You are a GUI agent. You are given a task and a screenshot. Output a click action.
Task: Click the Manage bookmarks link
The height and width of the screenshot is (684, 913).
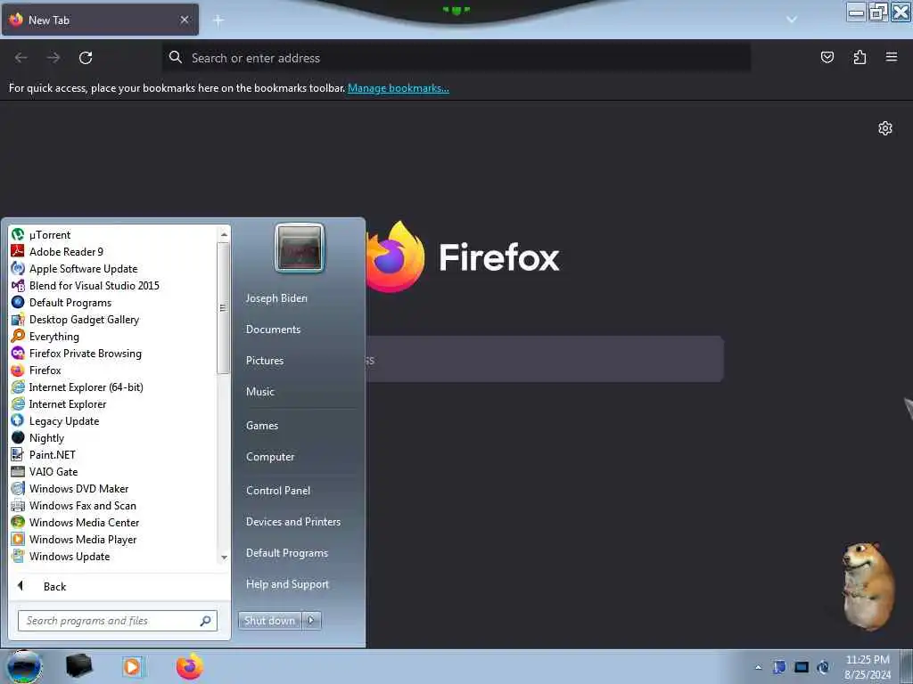(x=399, y=88)
